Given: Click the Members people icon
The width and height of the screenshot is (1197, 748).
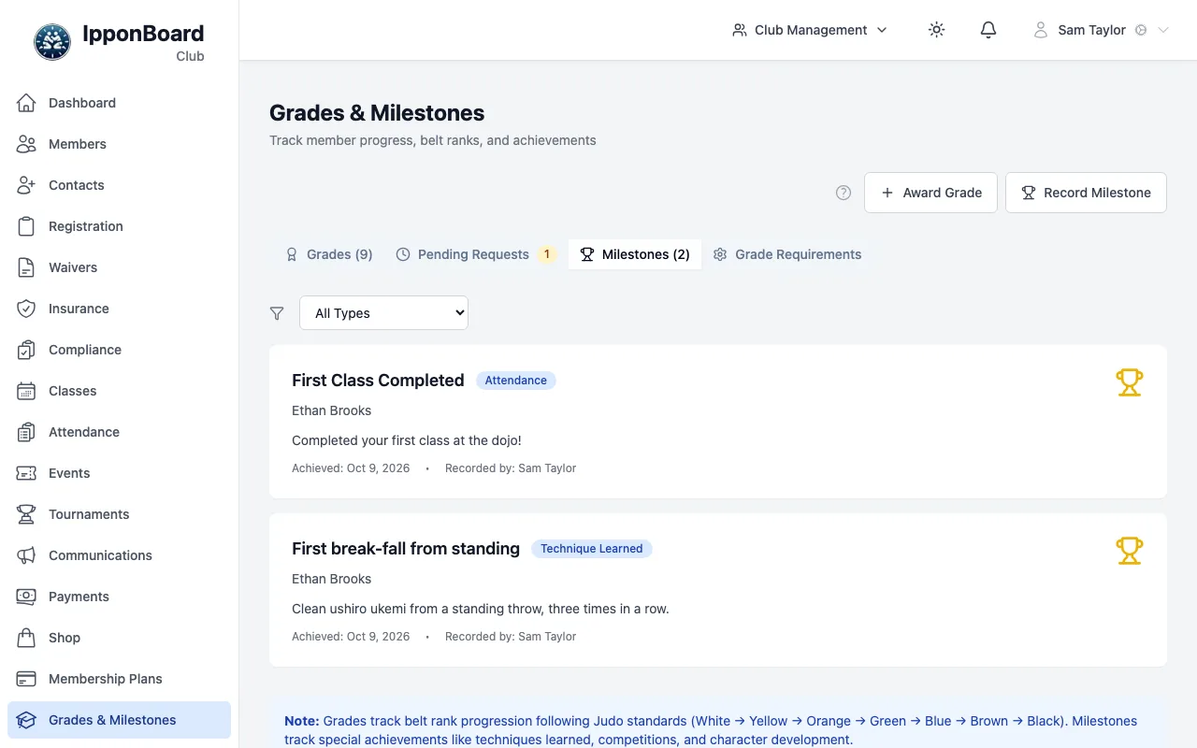Looking at the screenshot, I should coord(26,144).
